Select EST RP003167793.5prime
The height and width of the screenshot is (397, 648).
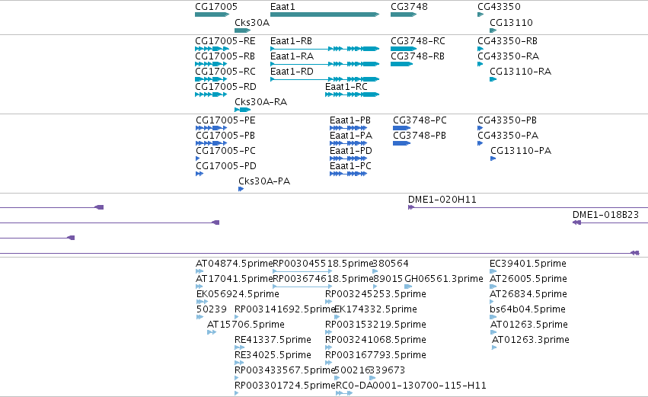coord(328,363)
